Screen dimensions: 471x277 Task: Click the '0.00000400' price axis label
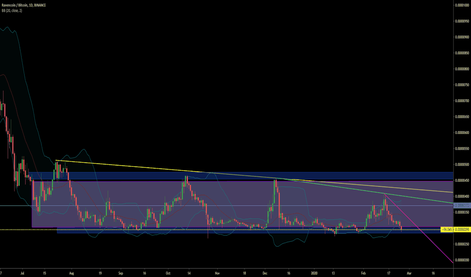[462, 196]
